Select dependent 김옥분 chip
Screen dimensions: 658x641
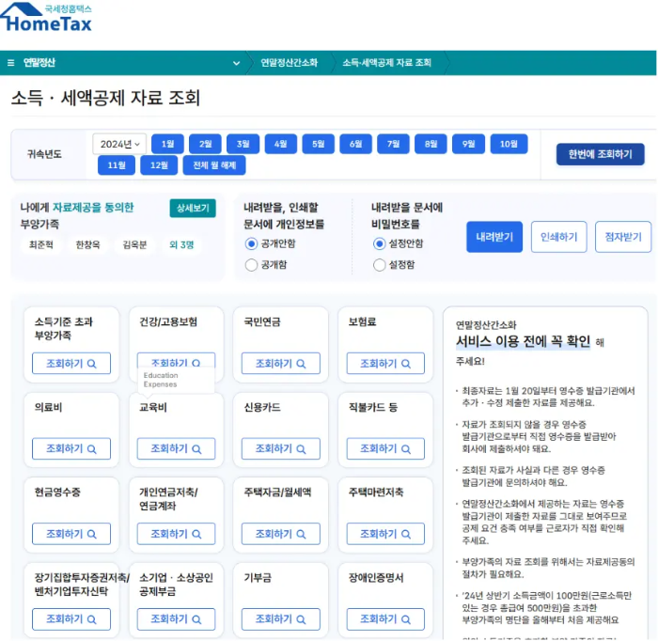point(134,245)
